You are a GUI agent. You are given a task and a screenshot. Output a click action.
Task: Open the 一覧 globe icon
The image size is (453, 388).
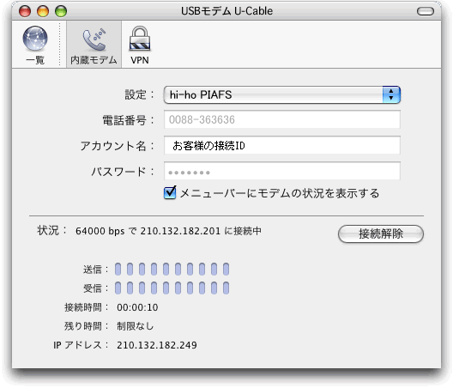coord(35,39)
